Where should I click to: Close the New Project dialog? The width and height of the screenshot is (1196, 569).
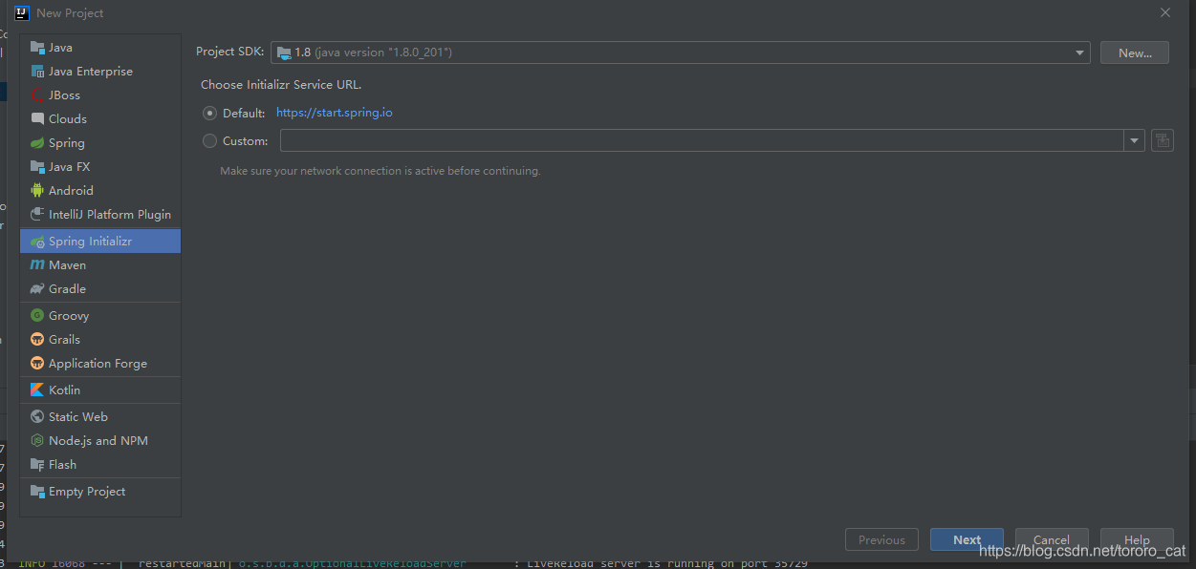1164,12
